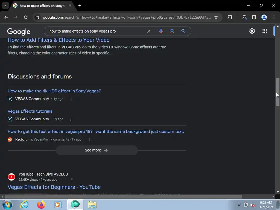Launch Internet Explorer from taskbar
Image resolution: width=280 pixels, height=210 pixels.
pyautogui.click(x=24, y=205)
